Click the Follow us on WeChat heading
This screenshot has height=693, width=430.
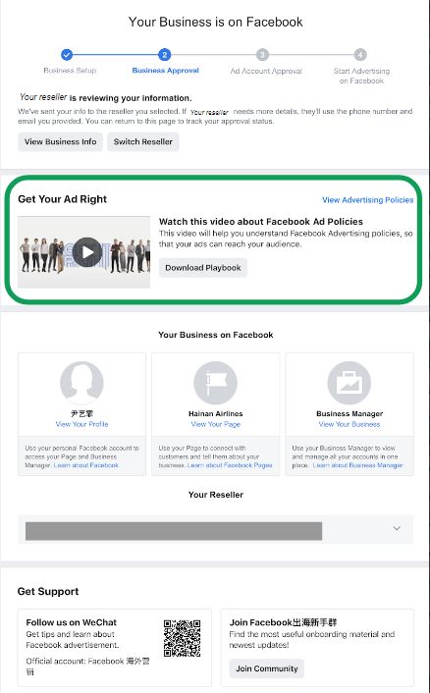click(71, 622)
